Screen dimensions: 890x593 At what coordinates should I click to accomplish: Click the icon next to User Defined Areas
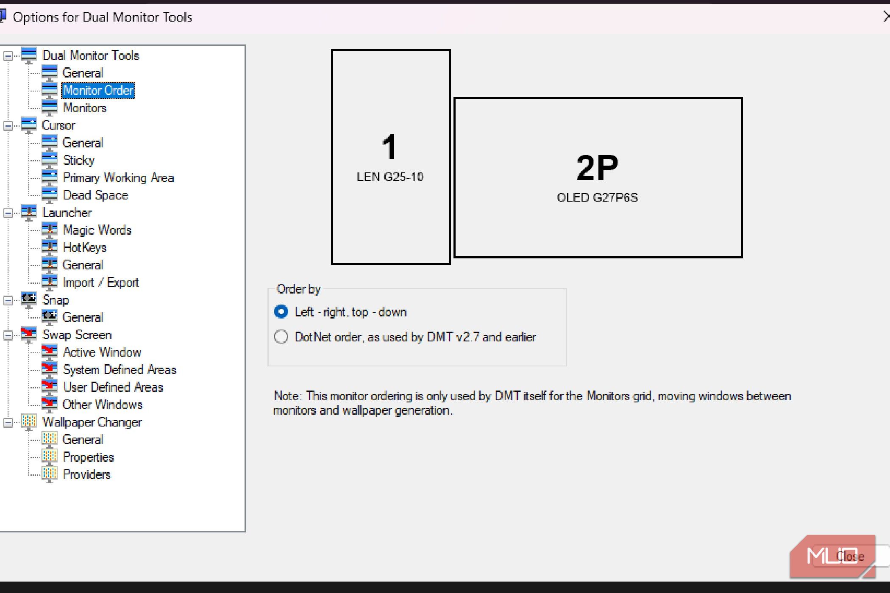(x=50, y=387)
